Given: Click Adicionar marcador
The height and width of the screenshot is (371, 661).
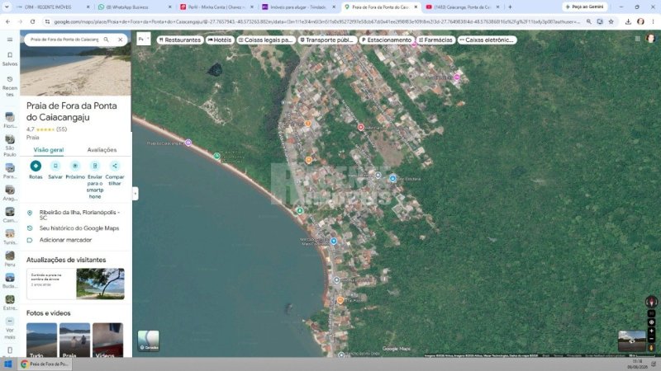Looking at the screenshot, I should [75, 240].
